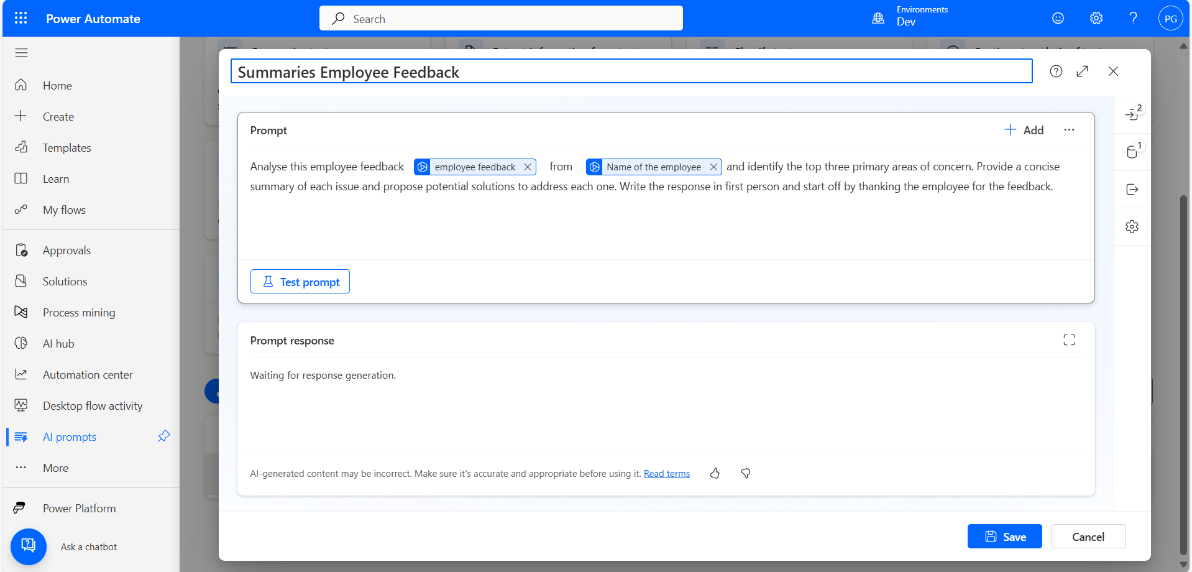Screen dimensions: 1192x572
Task: Open the Read terms link
Action: tap(666, 474)
